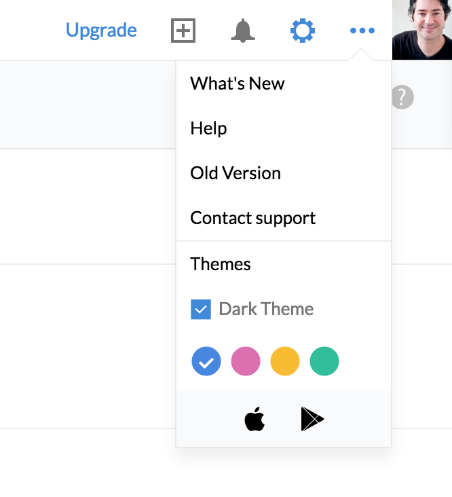Choose the pink theme color
The width and height of the screenshot is (452, 497).
coord(246,362)
